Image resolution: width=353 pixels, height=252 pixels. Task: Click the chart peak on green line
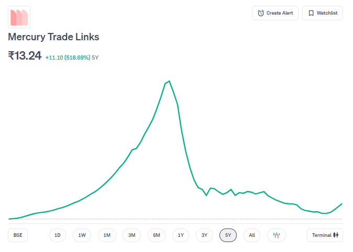click(x=169, y=81)
